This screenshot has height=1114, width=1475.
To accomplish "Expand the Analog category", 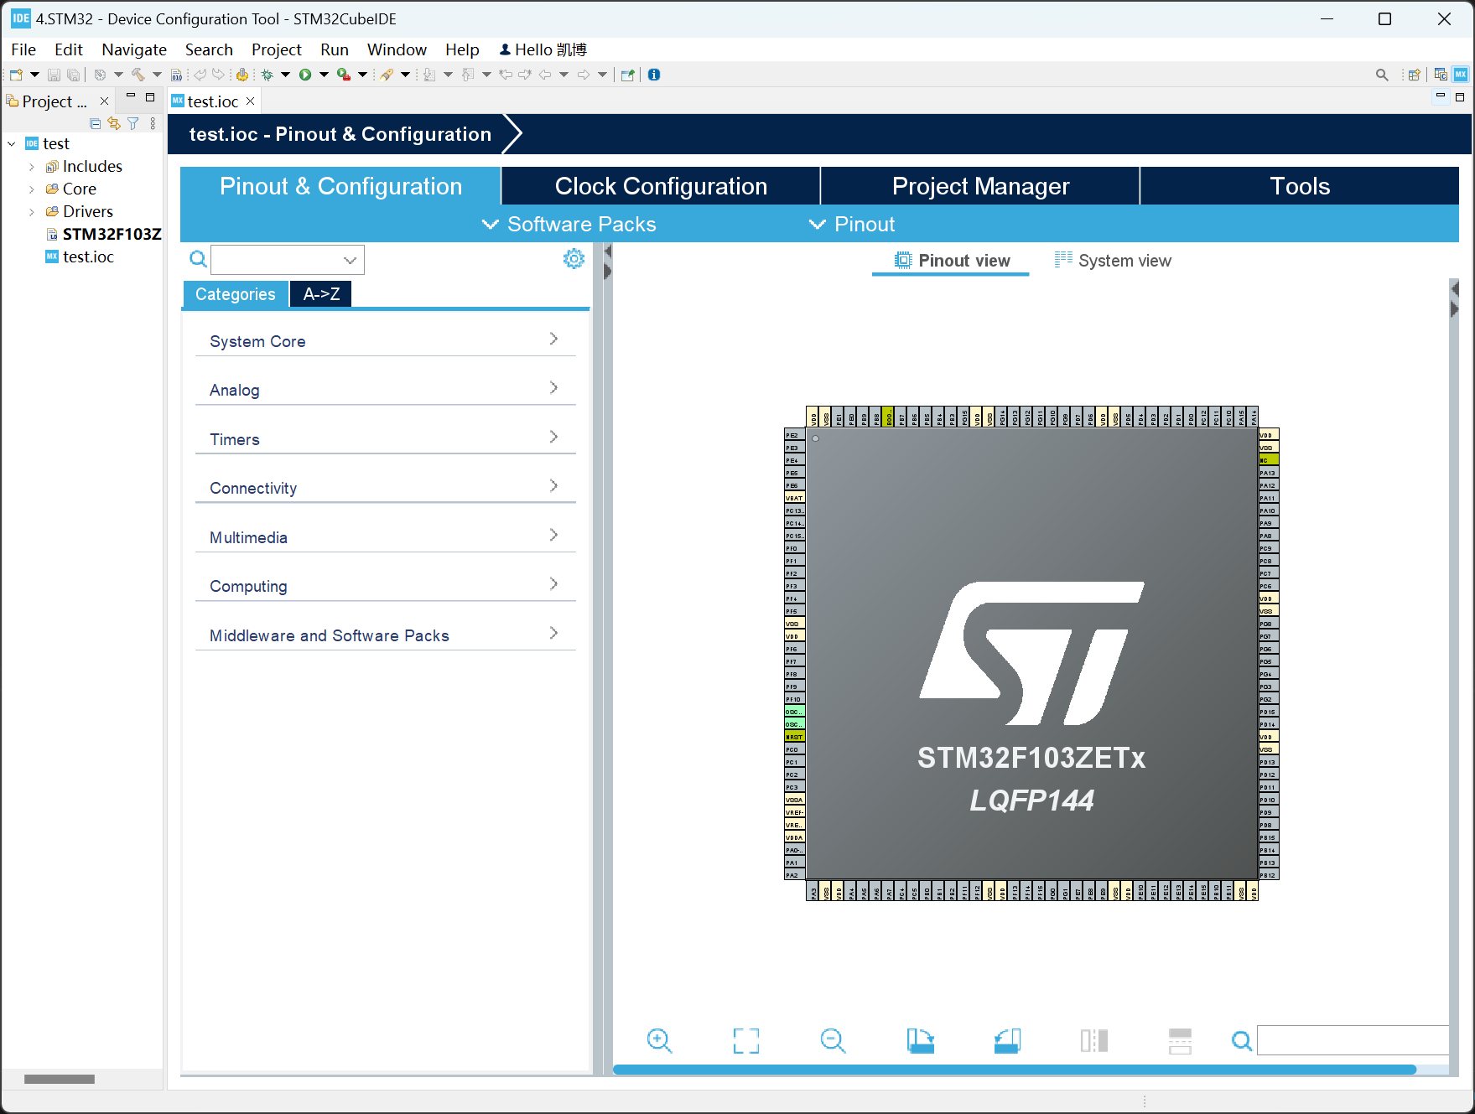I will click(x=385, y=390).
